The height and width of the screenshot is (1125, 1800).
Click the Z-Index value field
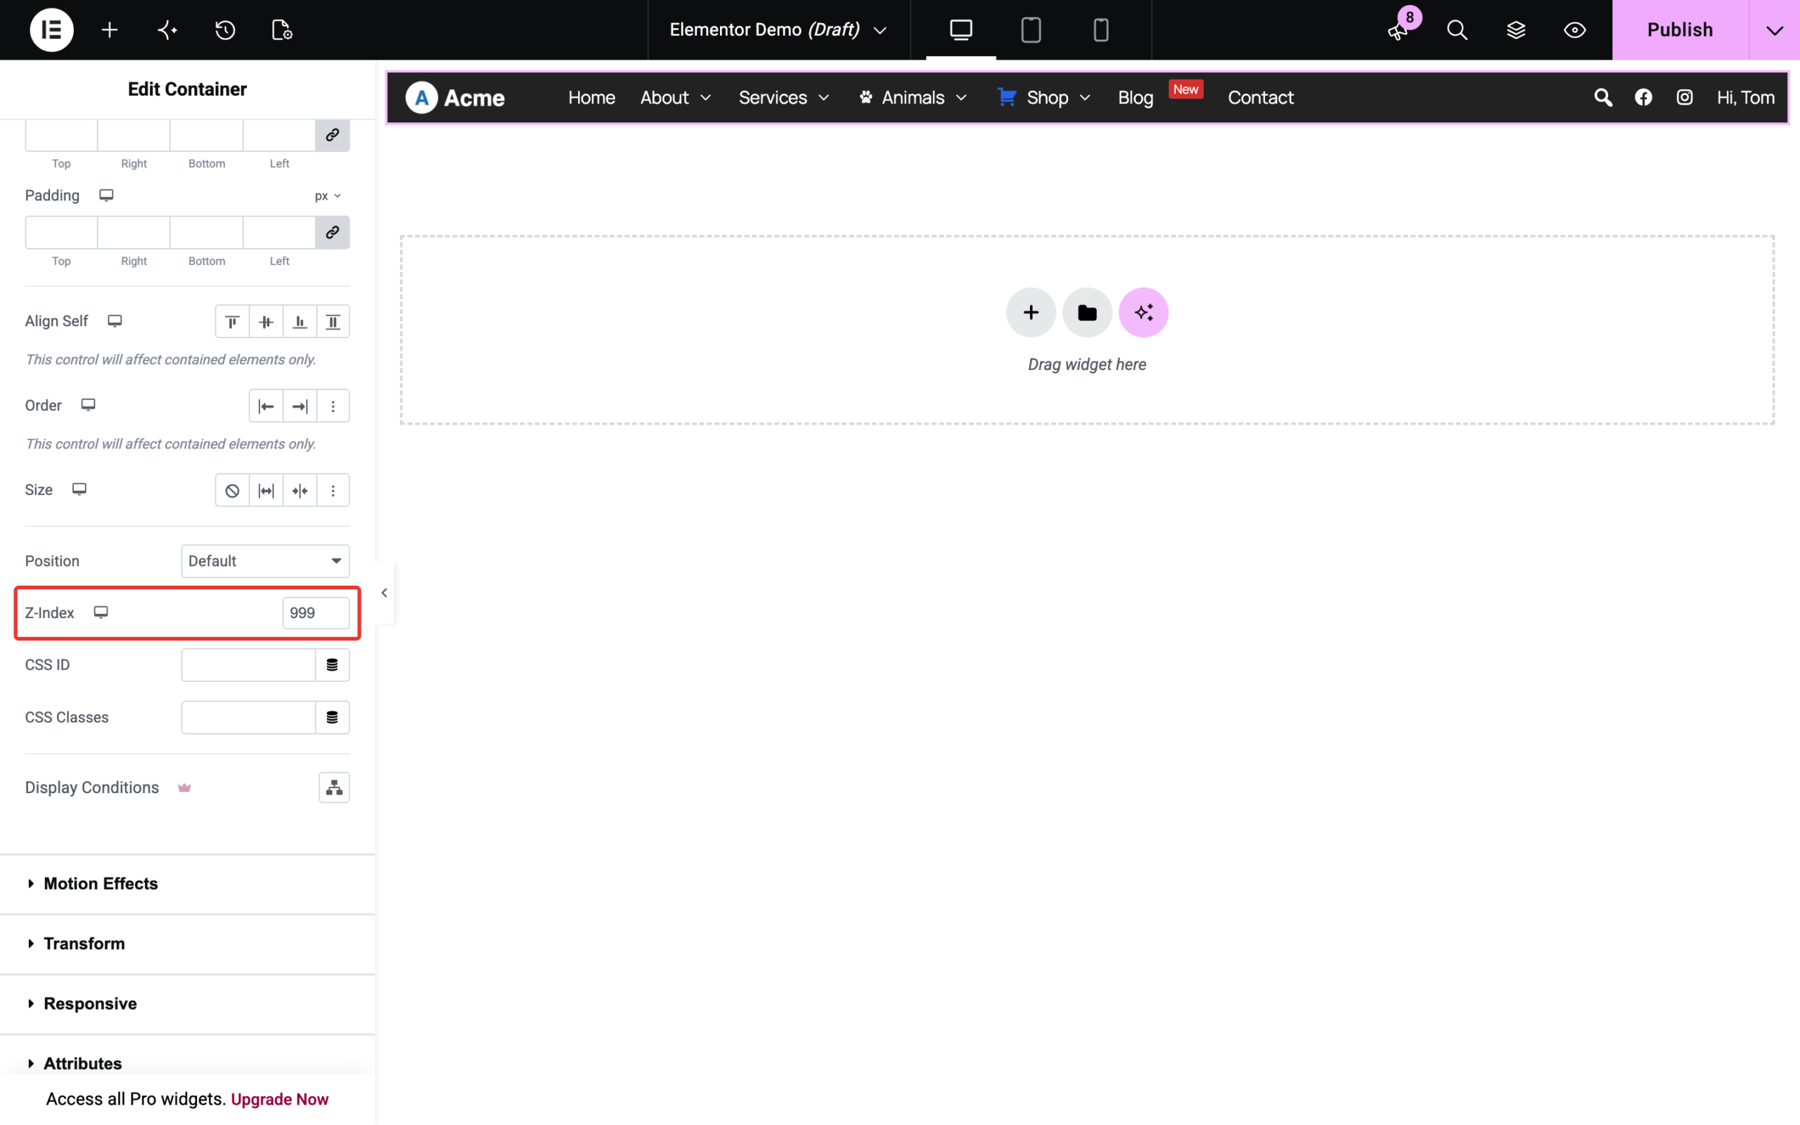[x=316, y=612]
